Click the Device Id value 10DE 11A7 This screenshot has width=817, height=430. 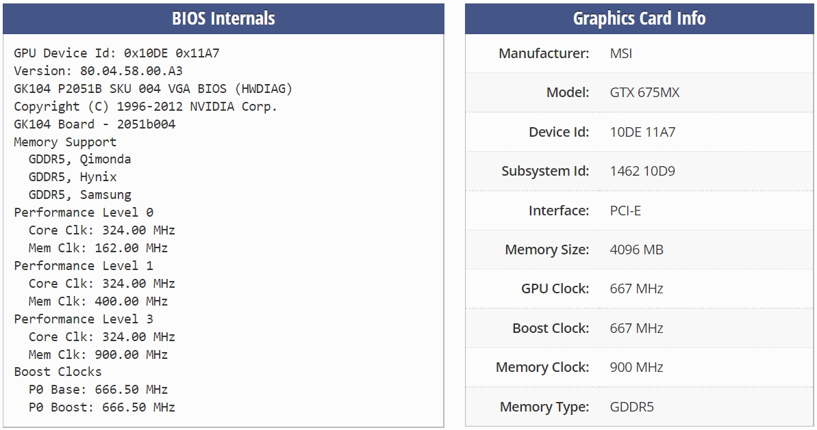(x=642, y=132)
